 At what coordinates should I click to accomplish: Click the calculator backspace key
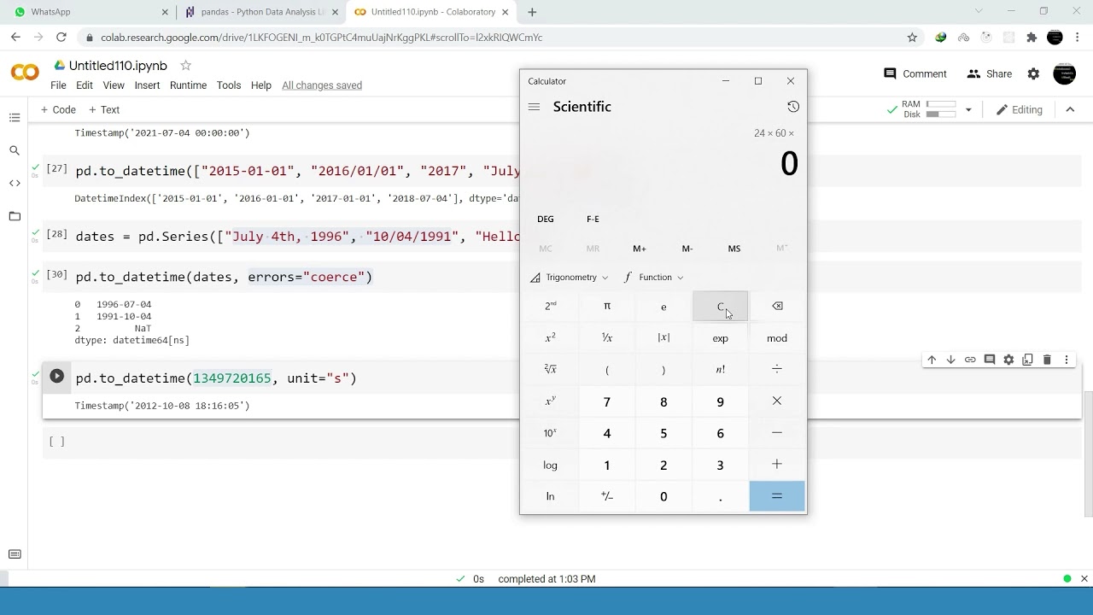pos(777,306)
